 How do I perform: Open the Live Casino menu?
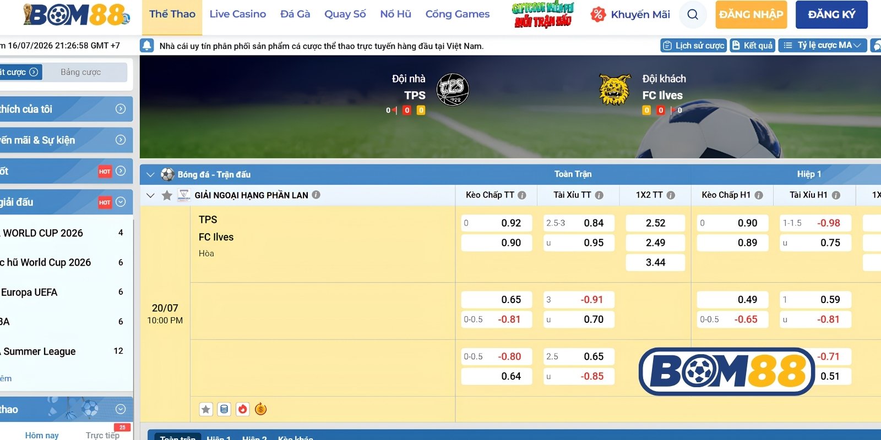238,14
